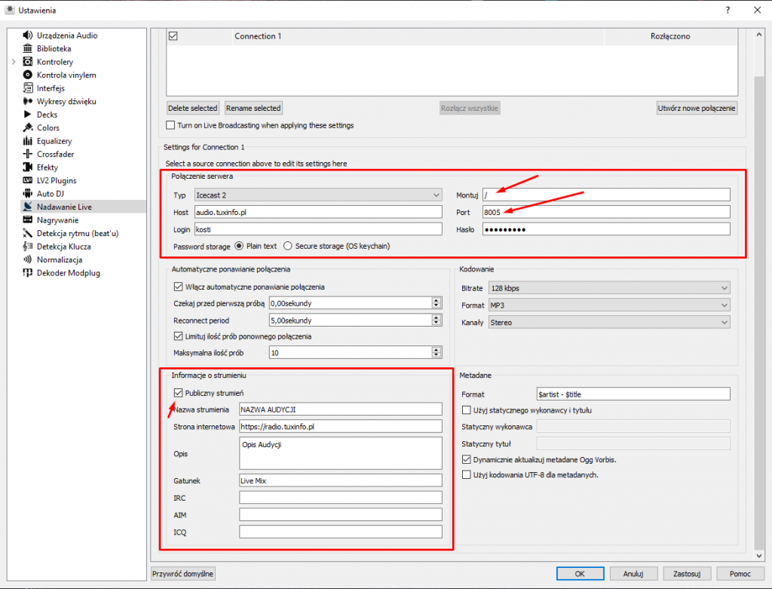Image resolution: width=772 pixels, height=589 pixels.
Task: Click the help question mark button
Action: click(x=728, y=10)
